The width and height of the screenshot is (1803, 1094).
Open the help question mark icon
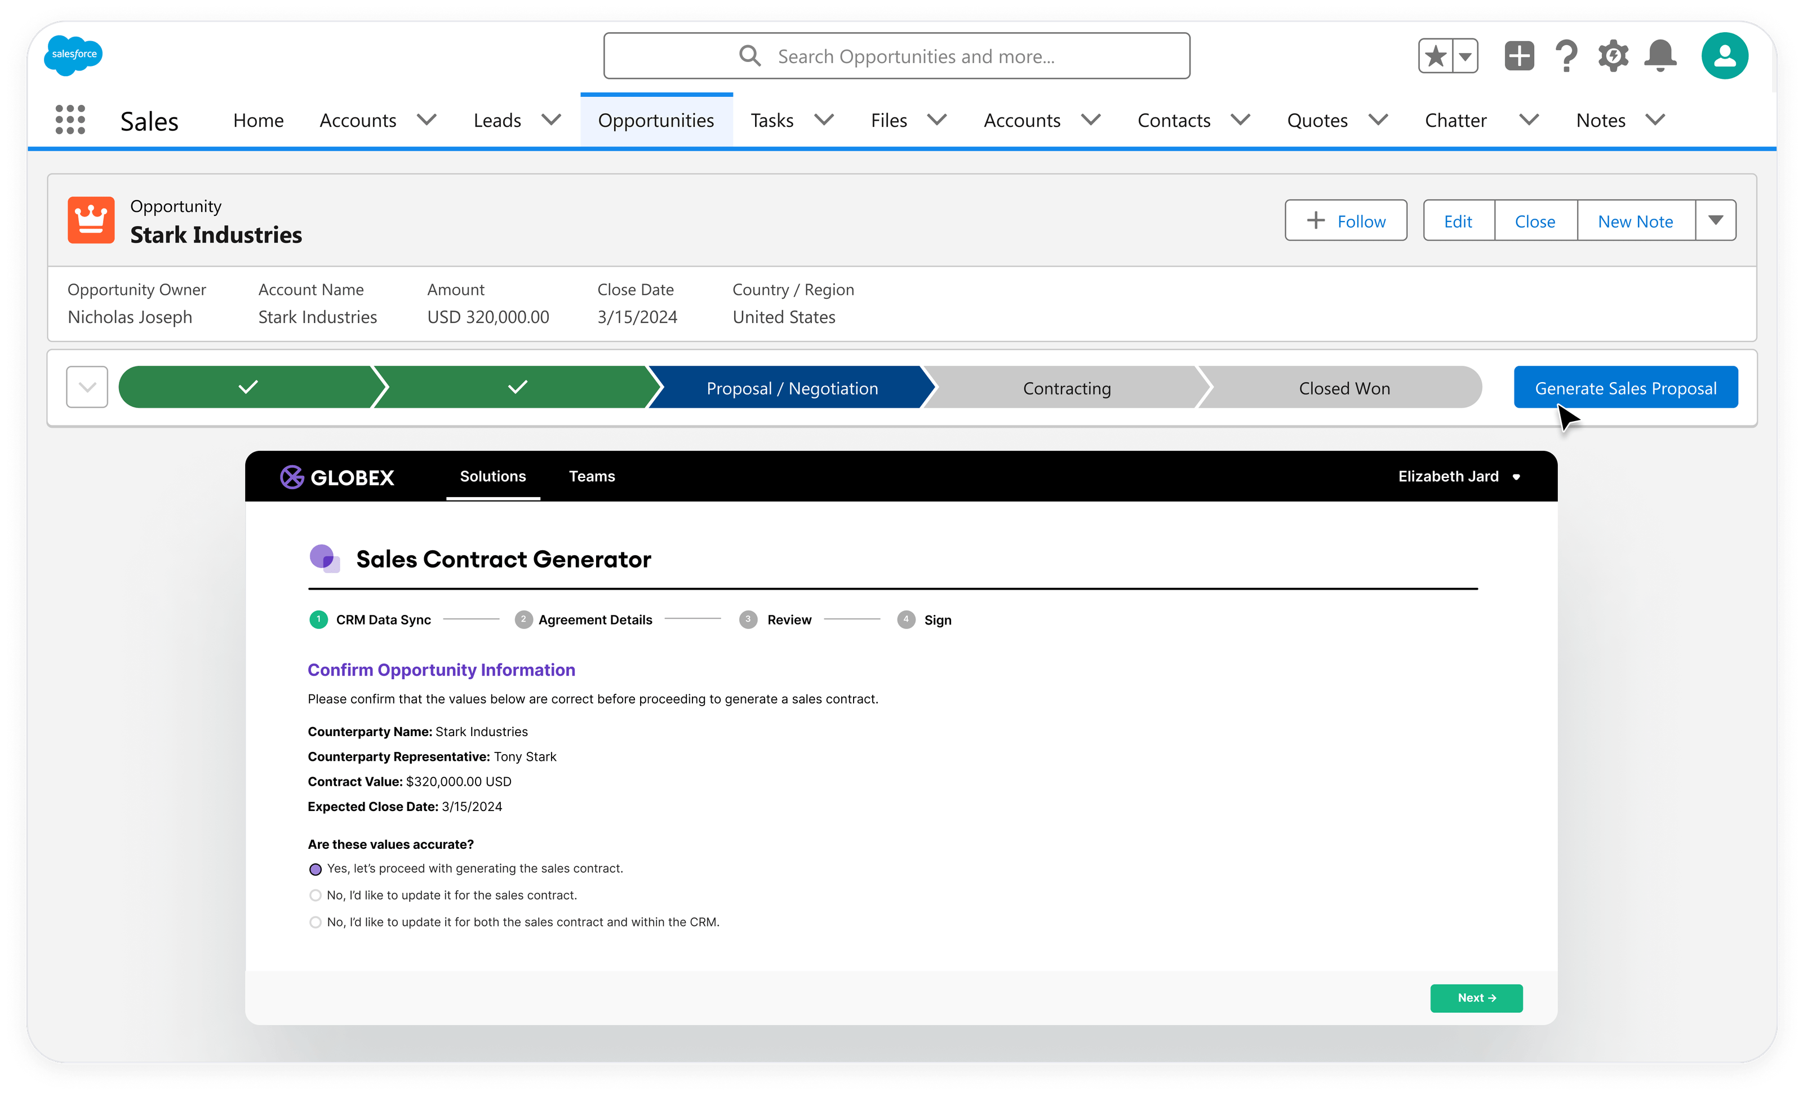(x=1566, y=56)
